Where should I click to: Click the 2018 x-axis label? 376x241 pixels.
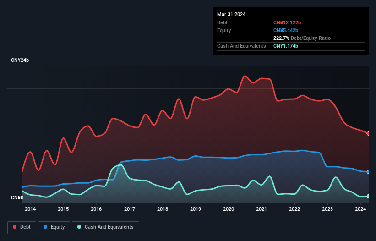click(163, 209)
